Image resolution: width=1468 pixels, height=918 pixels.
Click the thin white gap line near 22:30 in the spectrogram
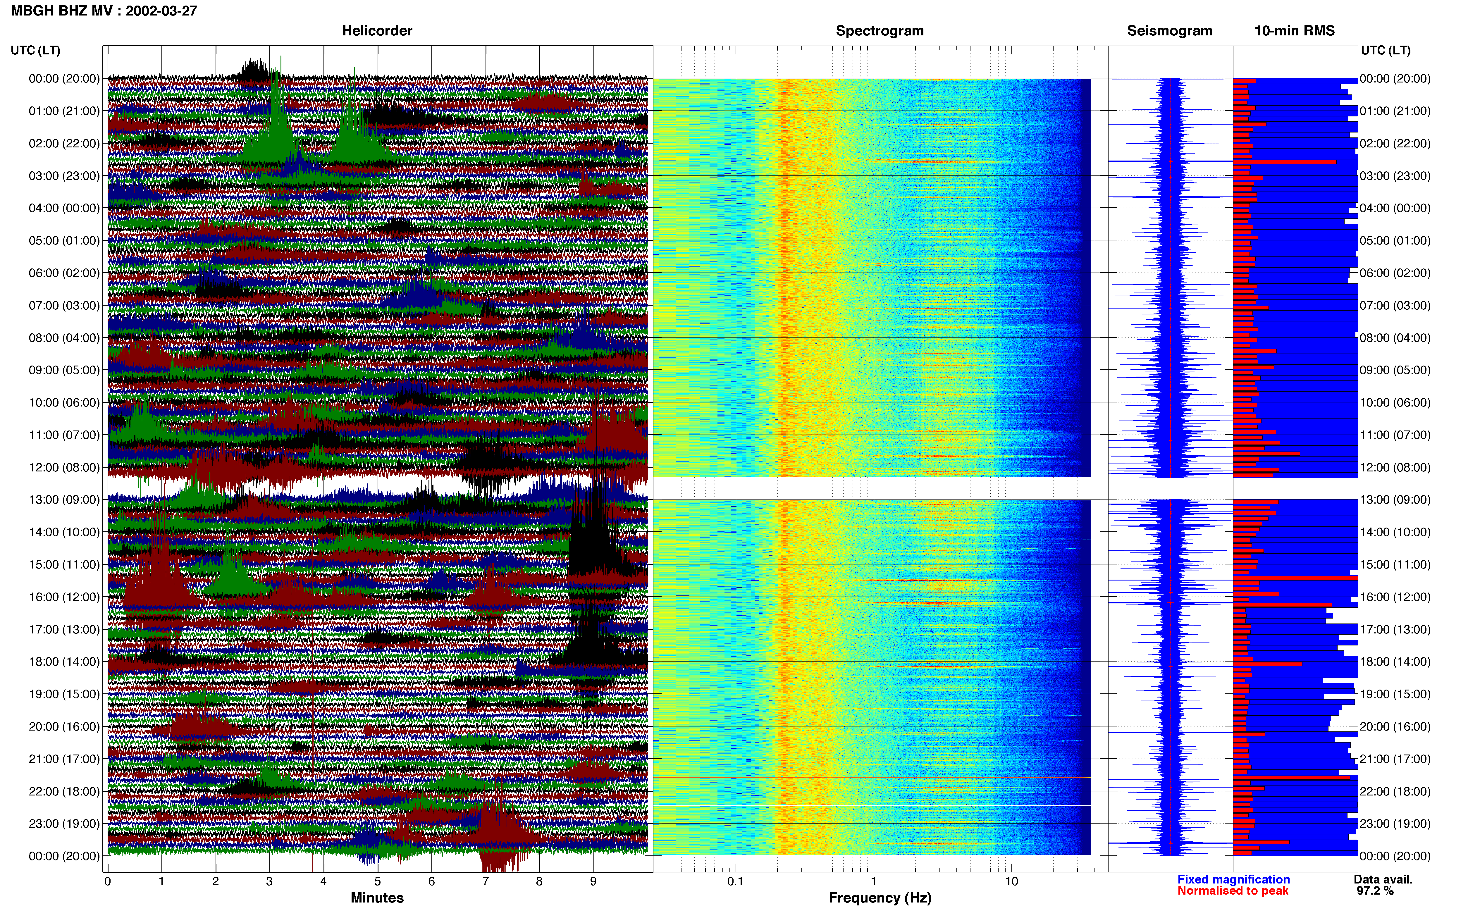click(872, 806)
